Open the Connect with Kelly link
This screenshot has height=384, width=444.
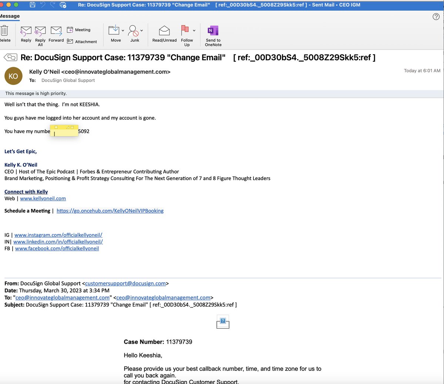[x=26, y=192]
